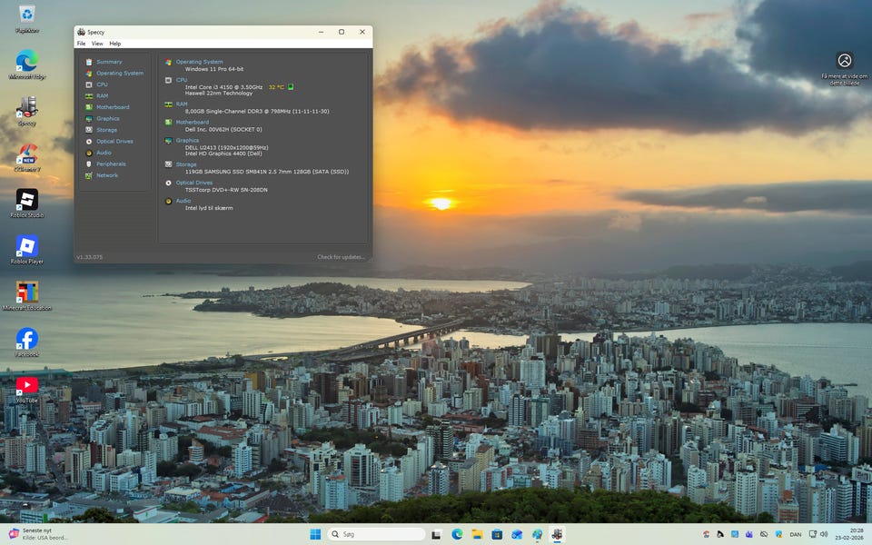Viewport: 872px width, 545px height.
Task: Click the taskbar search box
Action: pos(376,534)
